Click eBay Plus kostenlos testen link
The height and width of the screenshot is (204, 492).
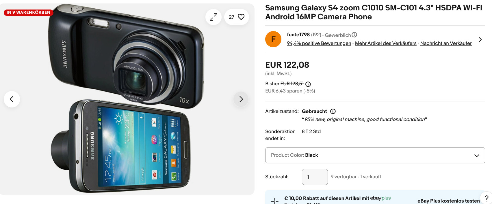click(x=448, y=201)
